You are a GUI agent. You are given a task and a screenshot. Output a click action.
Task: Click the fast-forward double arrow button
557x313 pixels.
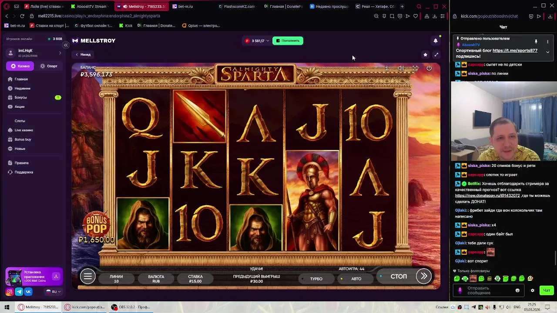(424, 276)
